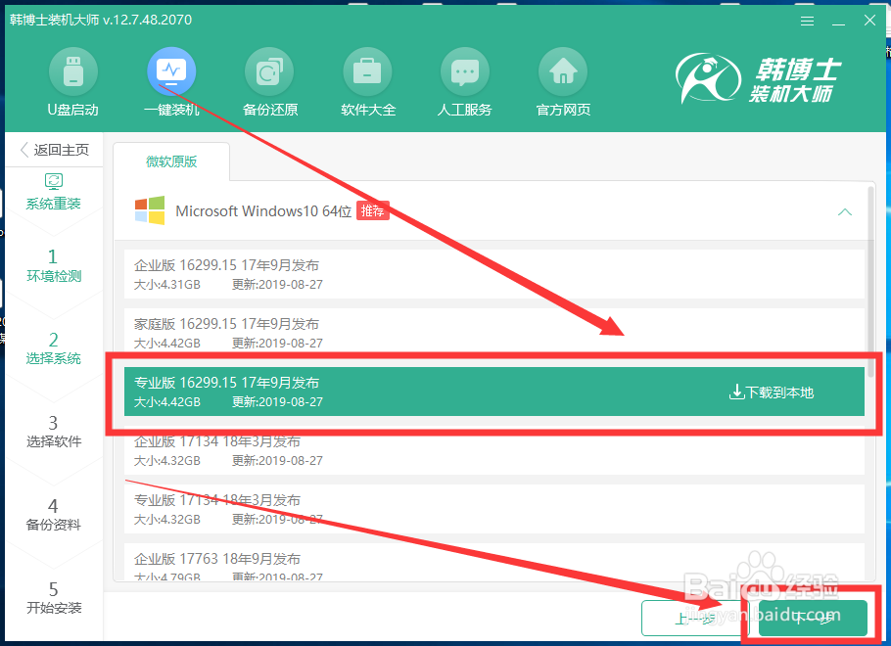Select 企业版 17763 18年9月发布

[x=493, y=563]
